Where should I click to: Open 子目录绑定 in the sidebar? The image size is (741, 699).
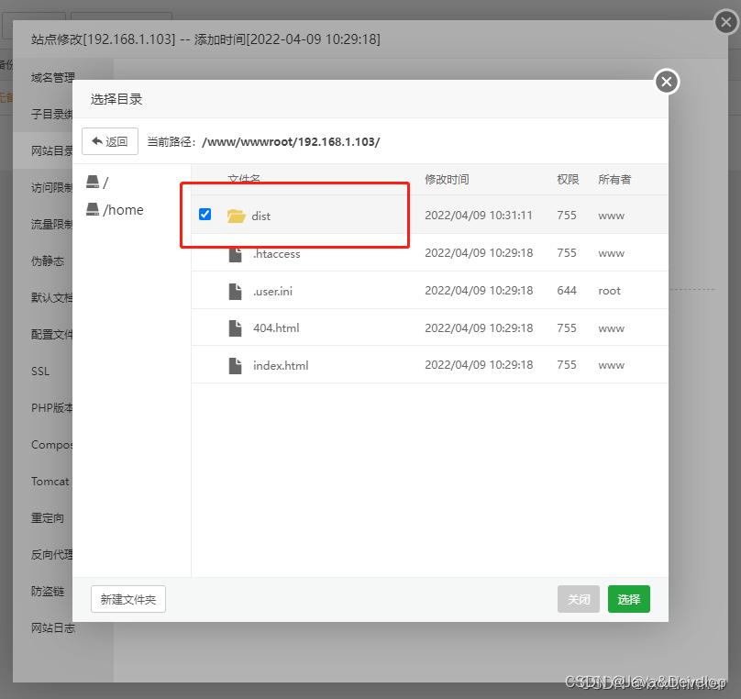[x=52, y=115]
